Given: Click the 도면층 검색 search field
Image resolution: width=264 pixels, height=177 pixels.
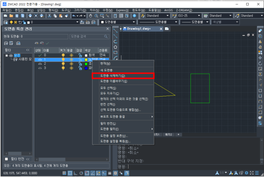Looking at the screenshot, I should [89, 37].
